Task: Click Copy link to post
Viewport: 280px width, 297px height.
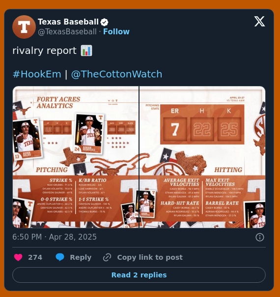Action: click(x=150, y=257)
